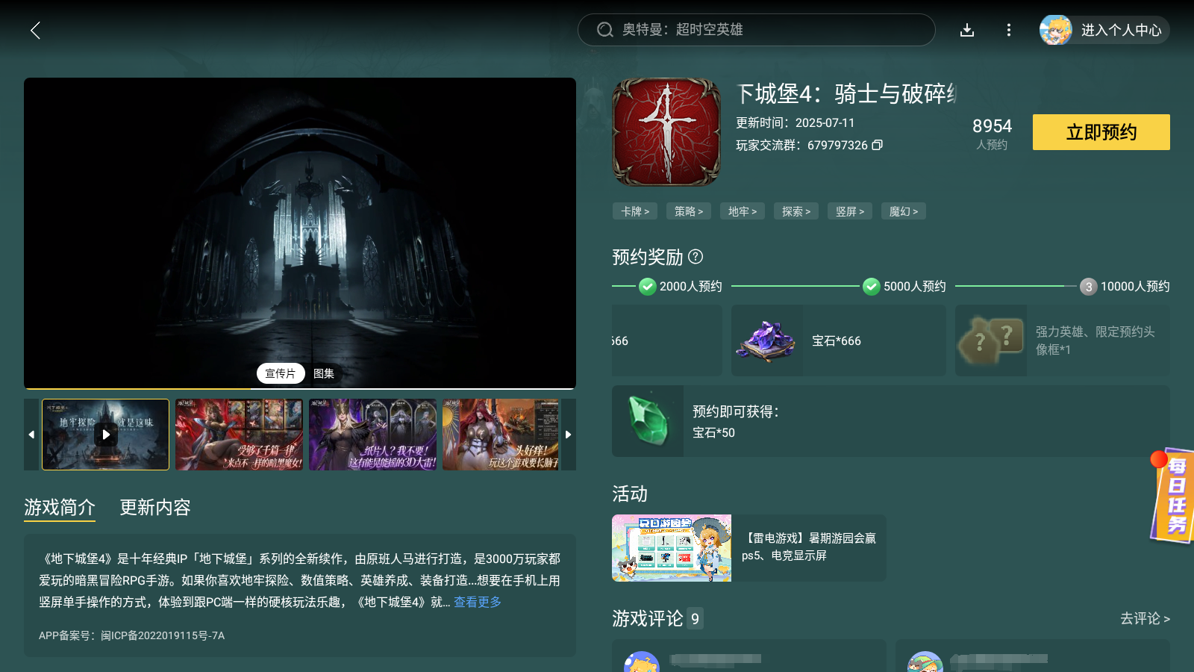
Task: Click the right arrow in the screenshot carousel
Action: [568, 434]
